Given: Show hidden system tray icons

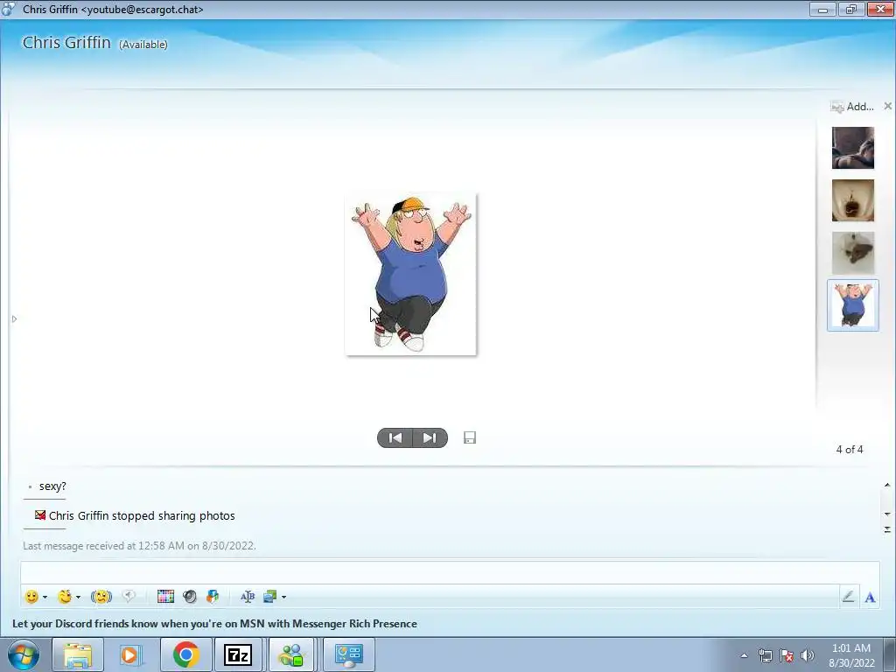Looking at the screenshot, I should click(x=744, y=655).
